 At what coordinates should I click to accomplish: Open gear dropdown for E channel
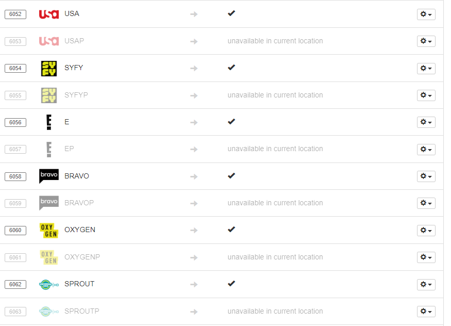(x=426, y=122)
